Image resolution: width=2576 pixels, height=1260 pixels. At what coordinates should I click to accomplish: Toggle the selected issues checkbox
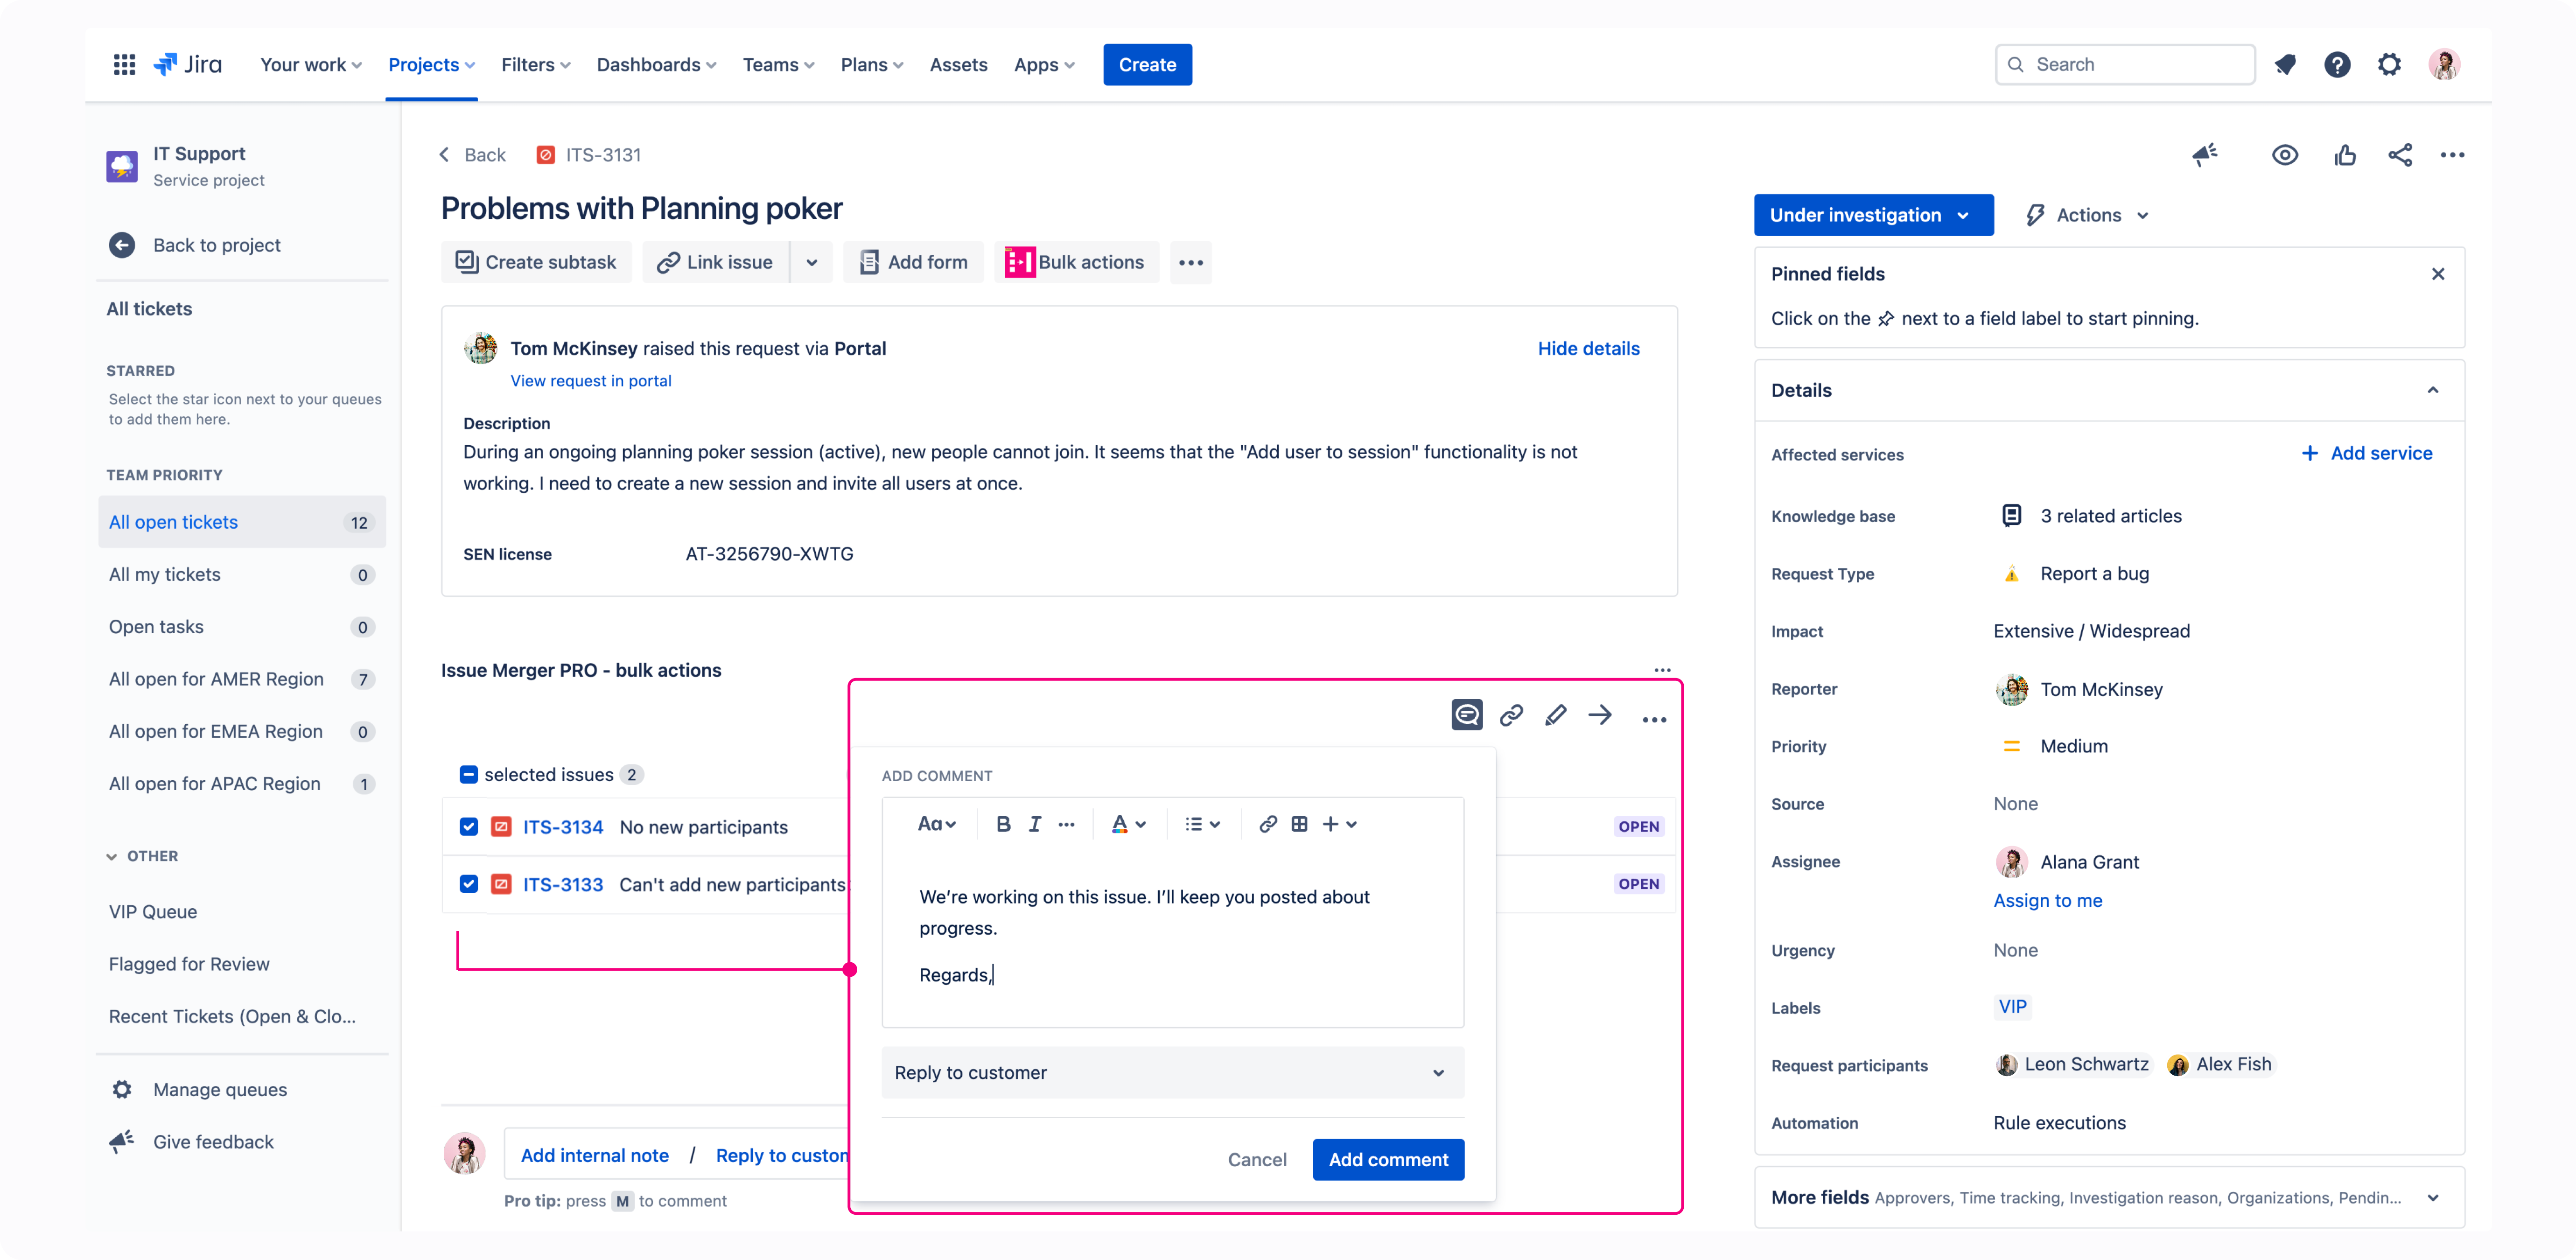pyautogui.click(x=469, y=774)
